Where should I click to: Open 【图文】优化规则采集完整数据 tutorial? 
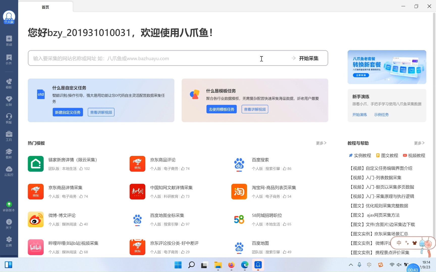coord(379,206)
